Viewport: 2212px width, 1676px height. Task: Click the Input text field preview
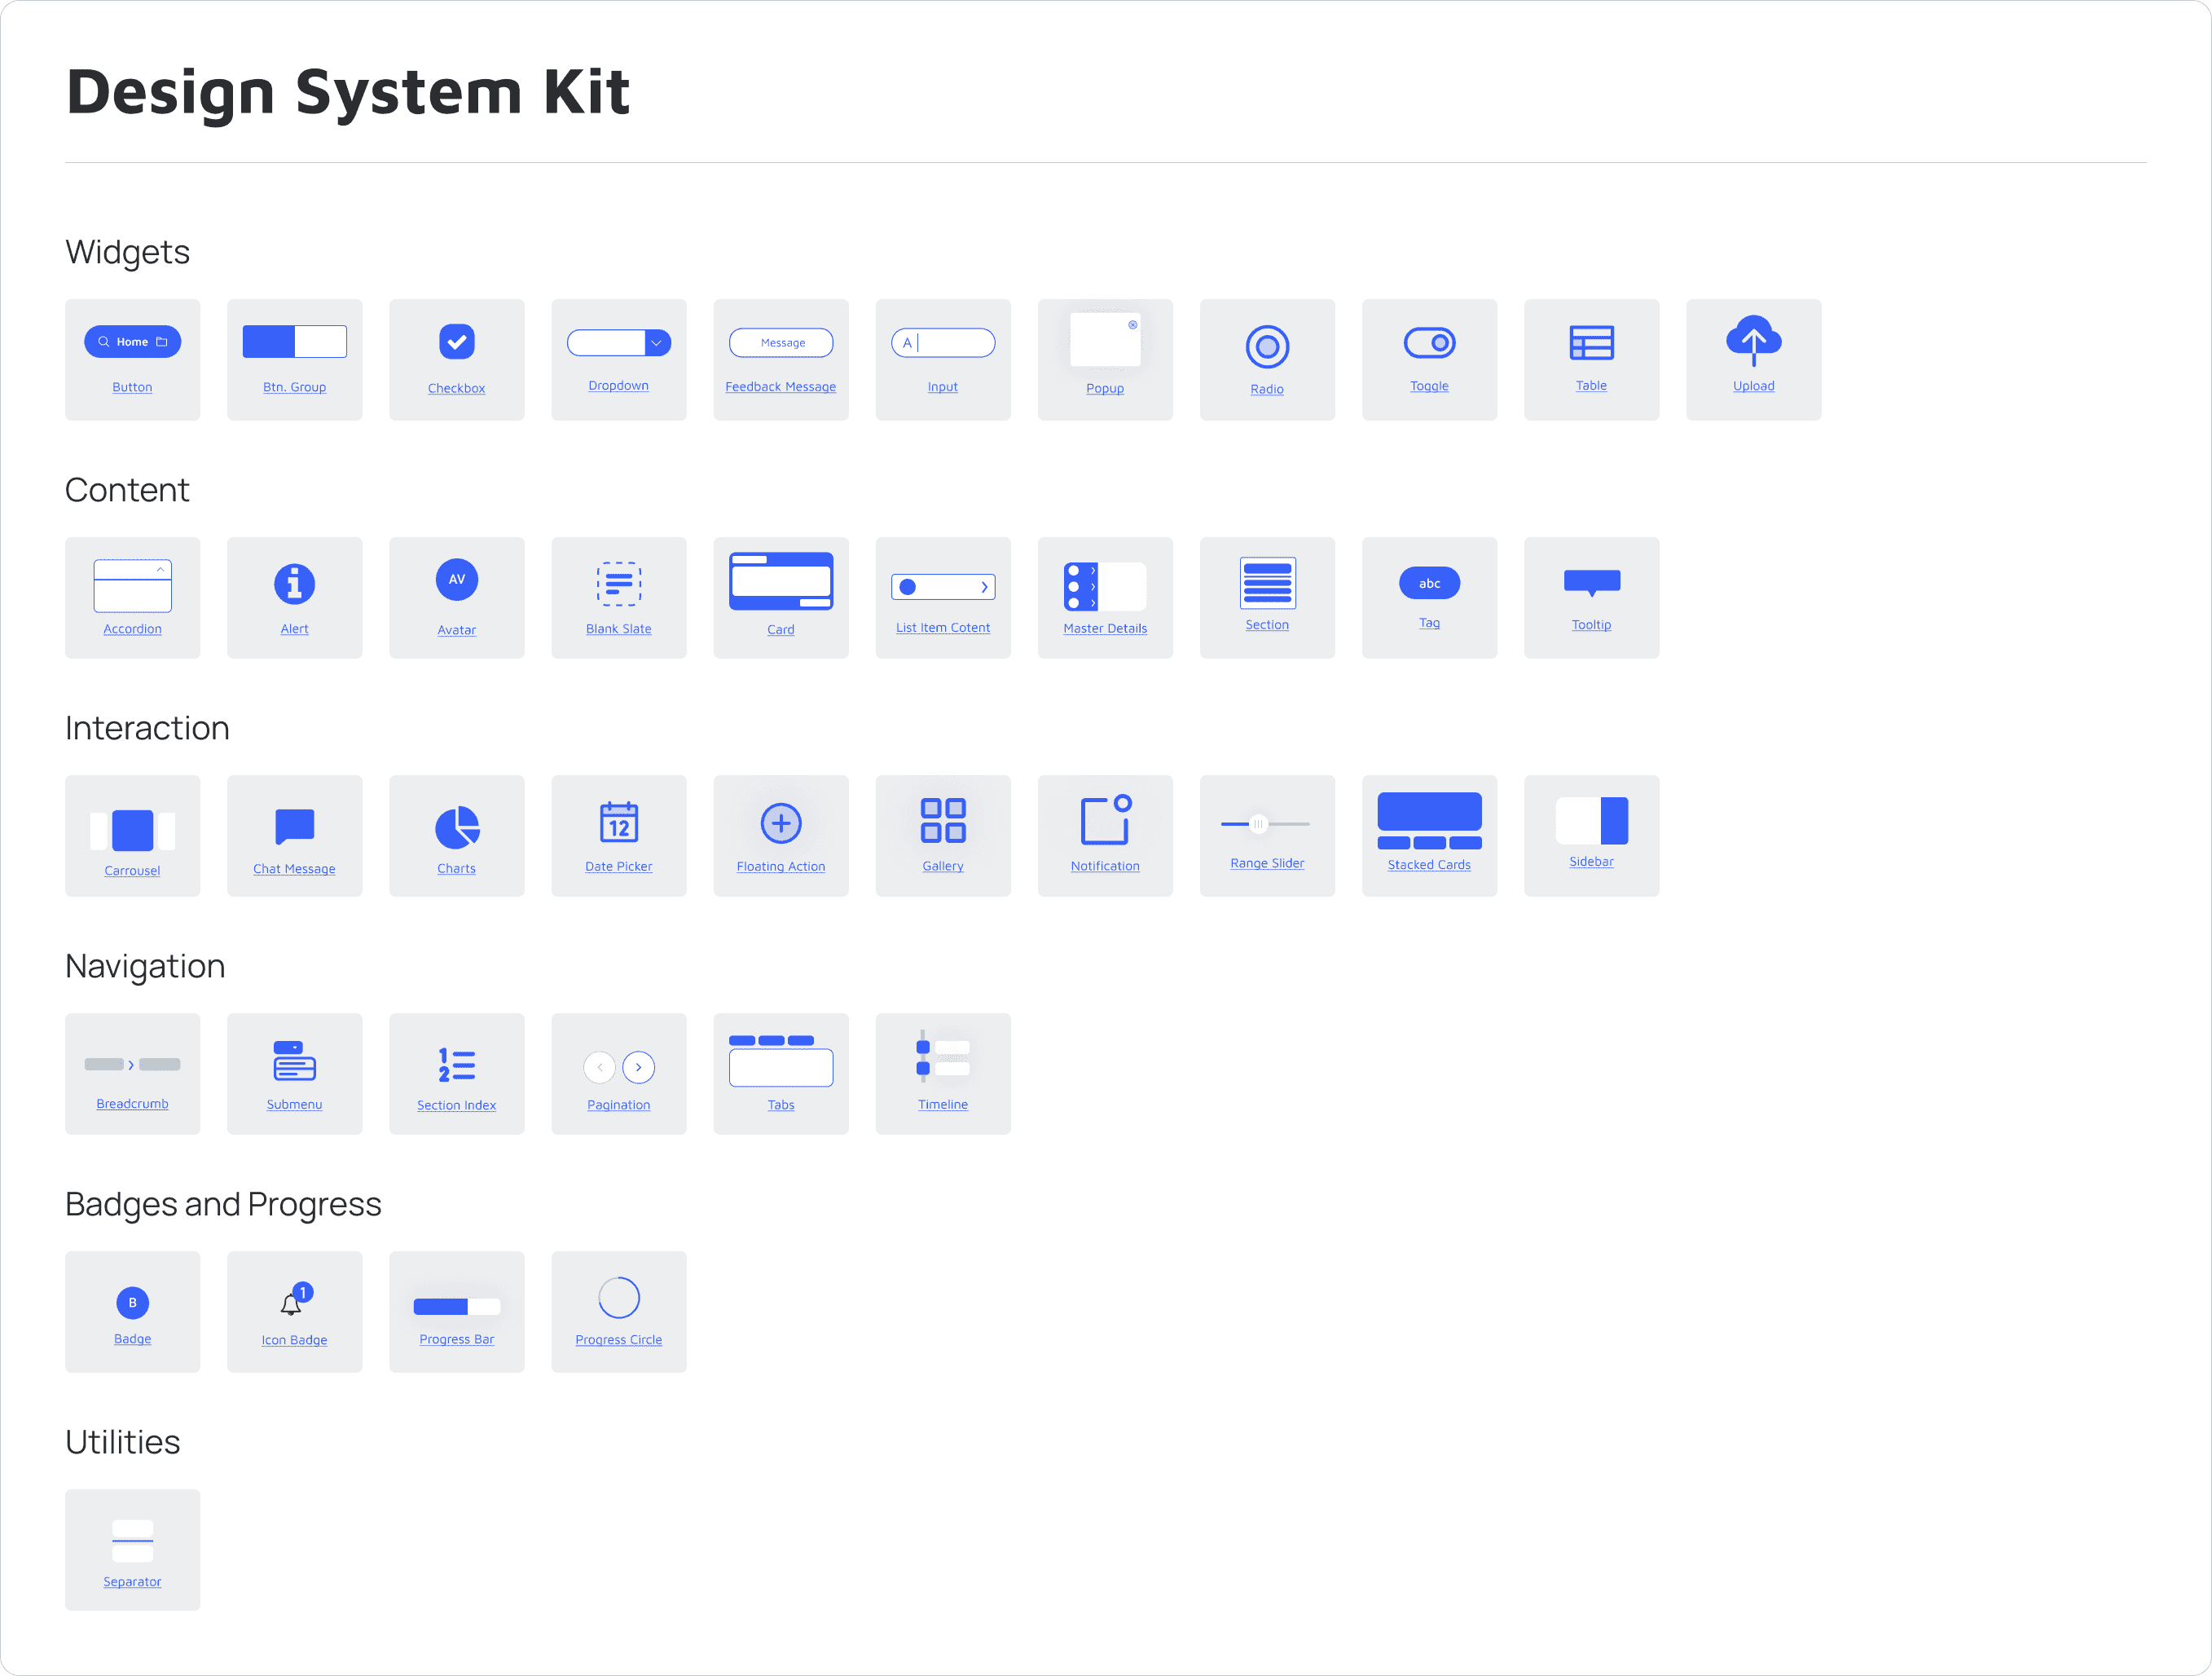tap(942, 342)
